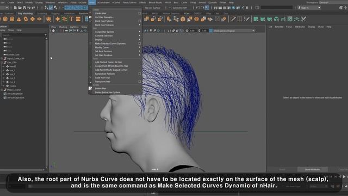Open the Workspace selector dropdown
Screen dimensions: 348x196
pos(333,2)
